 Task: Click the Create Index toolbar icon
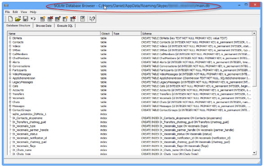point(65,19)
